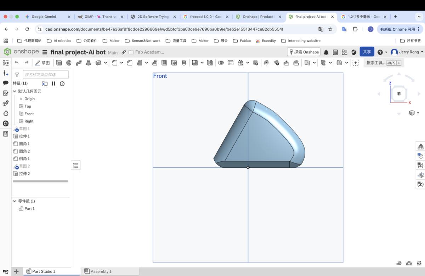Screen dimensions: 425x276
Task: Select the Thicken tool icon
Action: click(98, 63)
